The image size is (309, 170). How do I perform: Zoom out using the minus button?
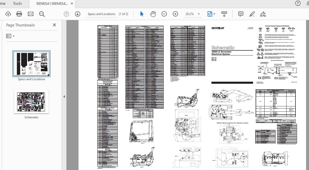click(x=164, y=14)
